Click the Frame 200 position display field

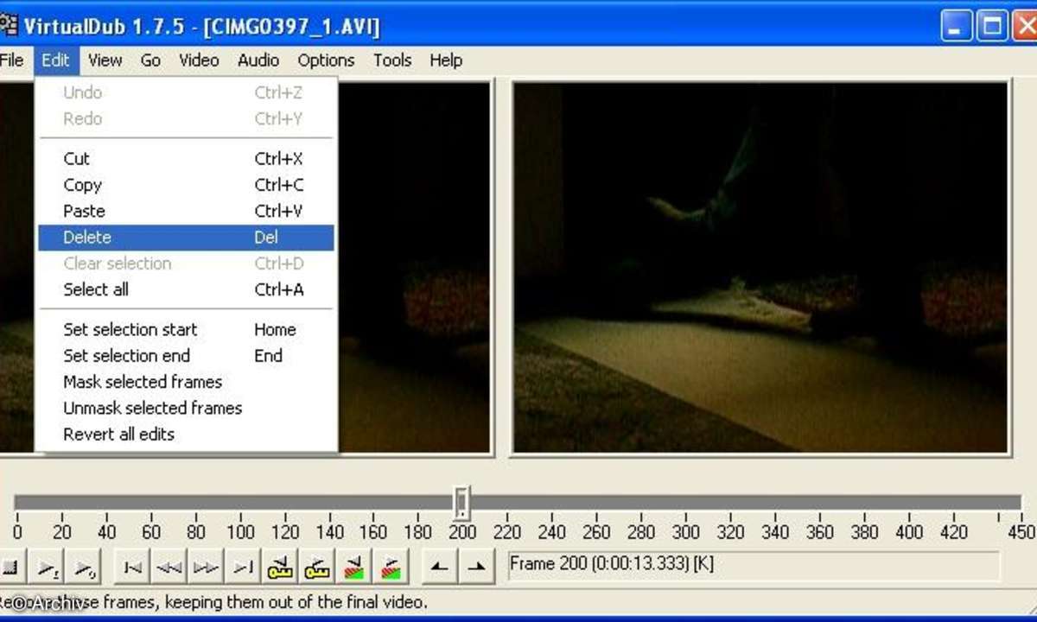753,565
